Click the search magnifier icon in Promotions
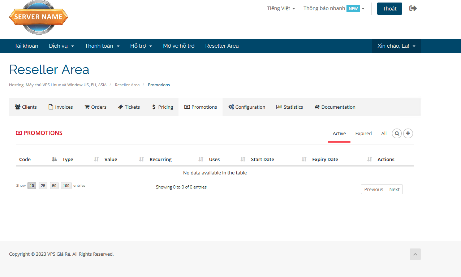This screenshot has width=461, height=277. (397, 134)
